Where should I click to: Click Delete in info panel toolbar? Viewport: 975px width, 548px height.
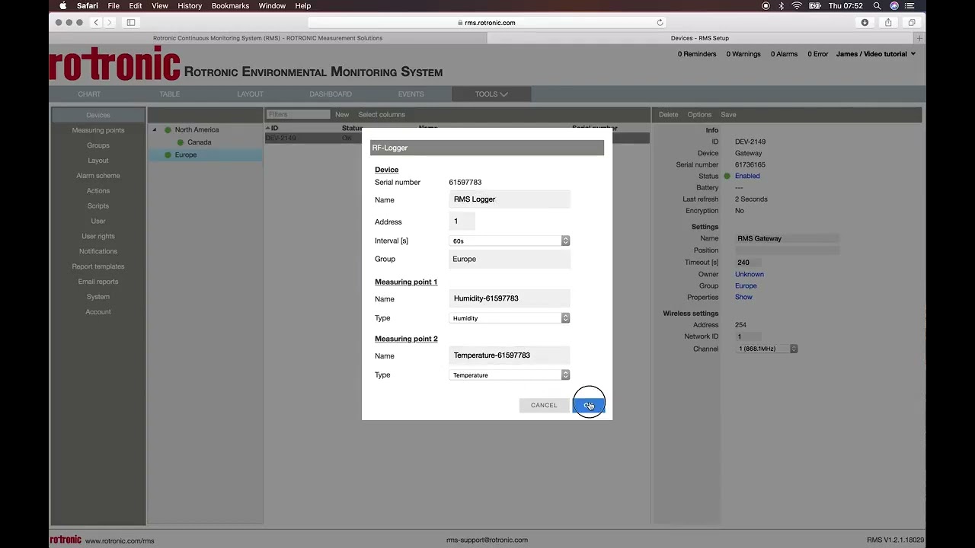[668, 115]
